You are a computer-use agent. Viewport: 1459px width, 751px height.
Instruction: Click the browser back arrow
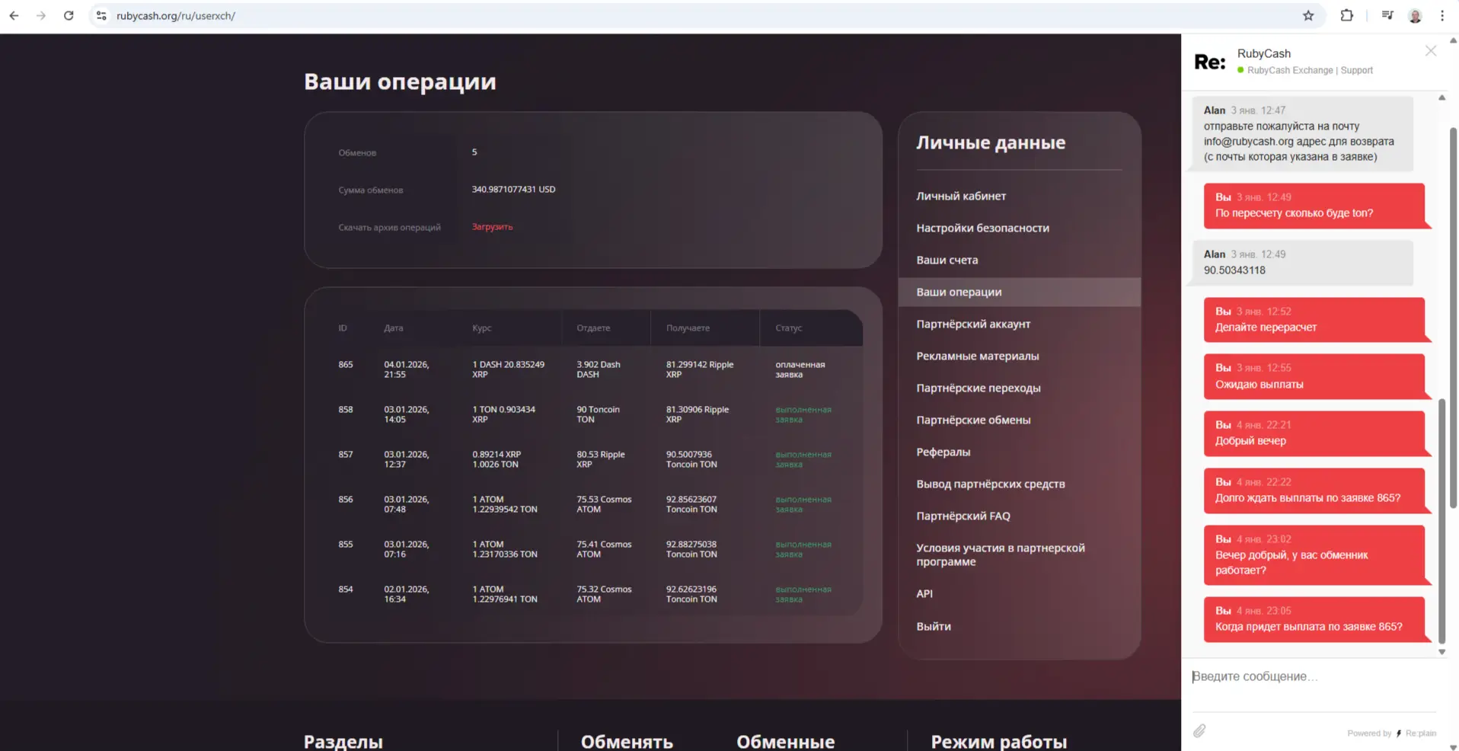pos(14,15)
